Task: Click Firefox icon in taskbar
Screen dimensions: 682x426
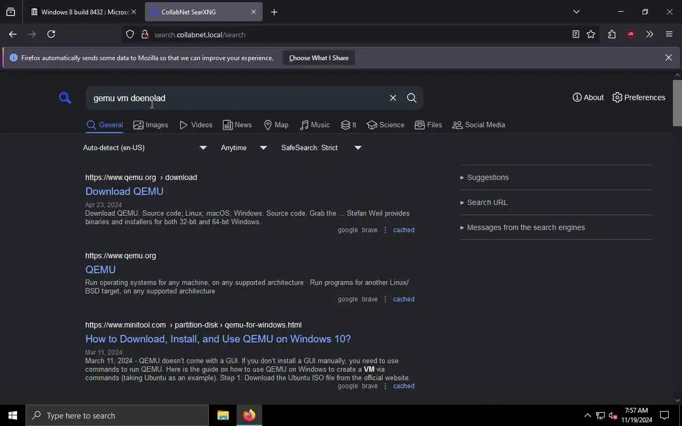Action: (249, 415)
